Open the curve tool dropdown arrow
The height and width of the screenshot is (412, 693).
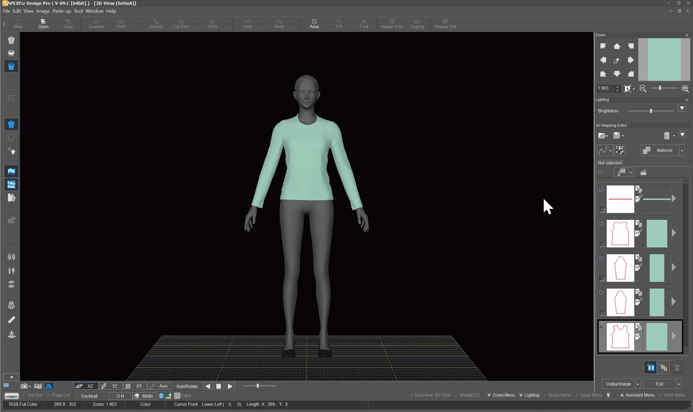[611, 150]
